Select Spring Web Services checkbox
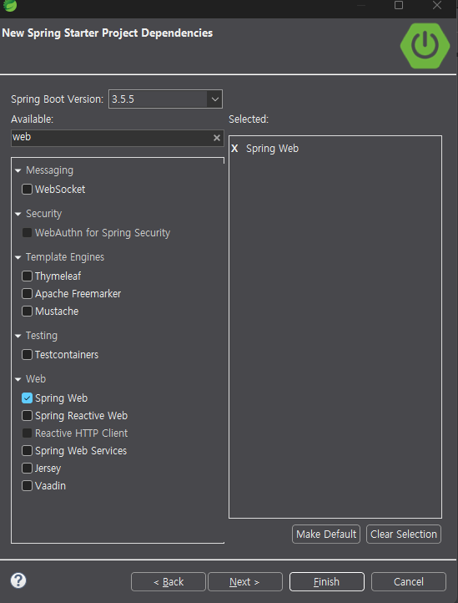Viewport: 458px width, 603px height. (x=27, y=451)
